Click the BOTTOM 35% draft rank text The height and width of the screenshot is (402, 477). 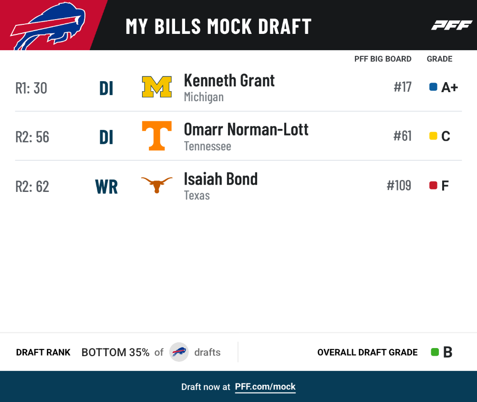115,352
